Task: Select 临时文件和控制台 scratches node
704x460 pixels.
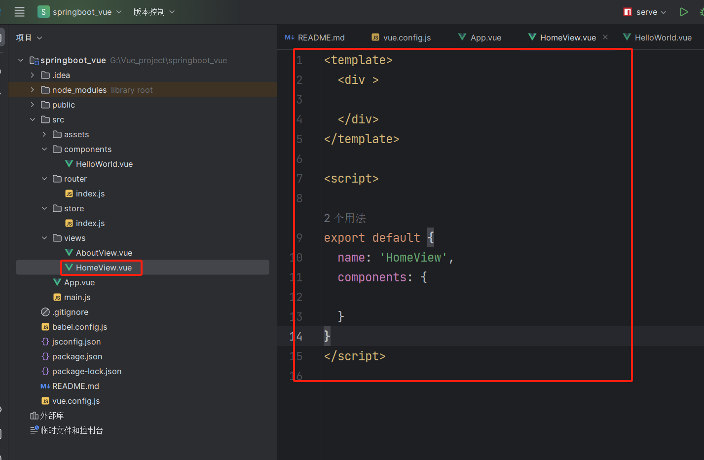Action: (x=72, y=430)
